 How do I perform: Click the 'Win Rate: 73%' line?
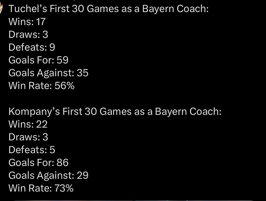pos(41,188)
